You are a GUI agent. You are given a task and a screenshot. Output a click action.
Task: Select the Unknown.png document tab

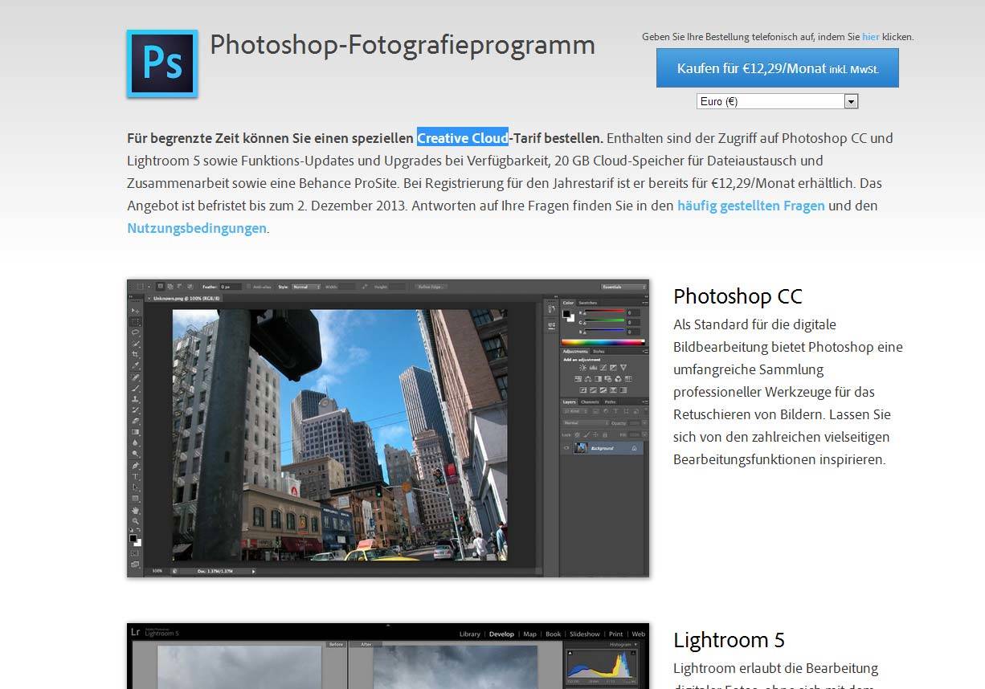182,298
